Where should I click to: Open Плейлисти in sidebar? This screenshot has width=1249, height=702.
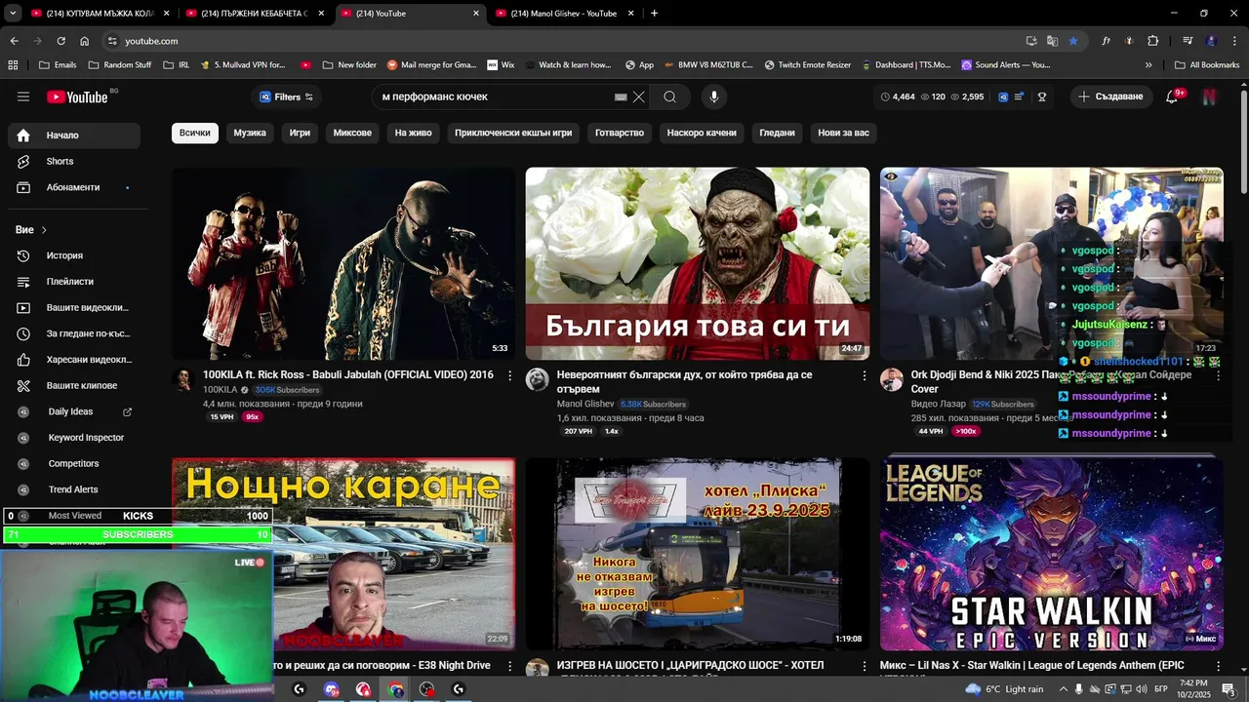(74, 282)
